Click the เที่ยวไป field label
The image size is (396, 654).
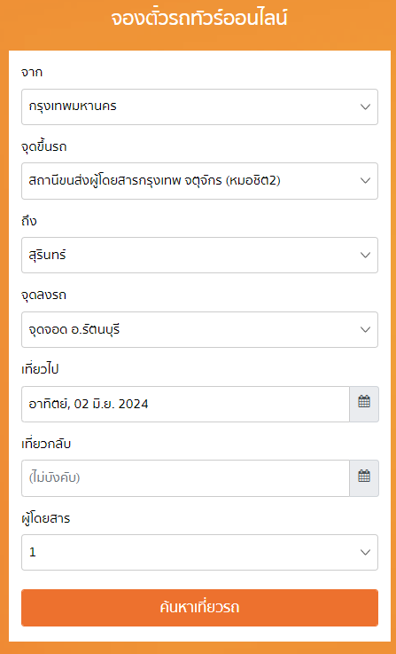tap(40, 369)
